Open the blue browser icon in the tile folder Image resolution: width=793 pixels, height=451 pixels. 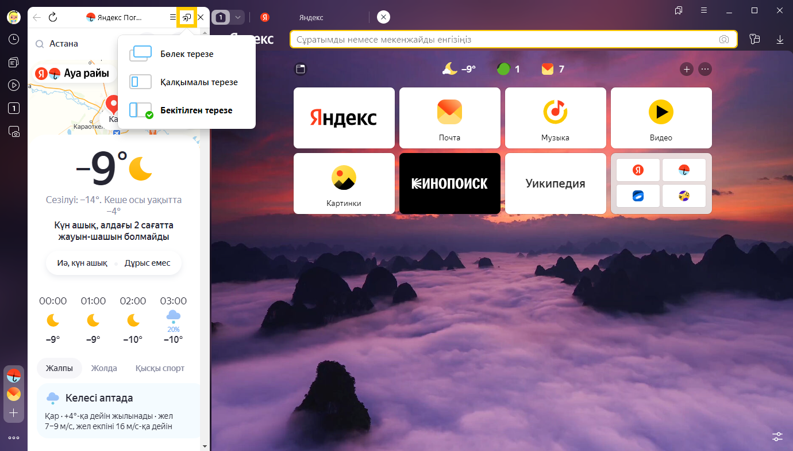tap(638, 196)
